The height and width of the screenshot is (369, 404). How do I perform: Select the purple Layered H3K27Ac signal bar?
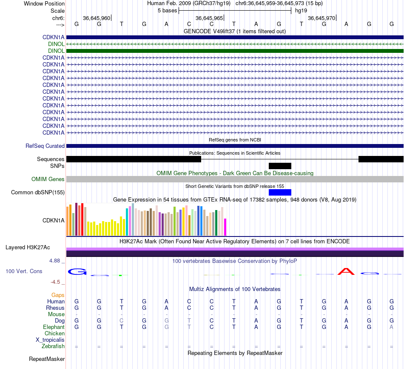[x=235, y=252]
